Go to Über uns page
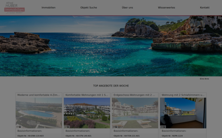 (x=127, y=8)
